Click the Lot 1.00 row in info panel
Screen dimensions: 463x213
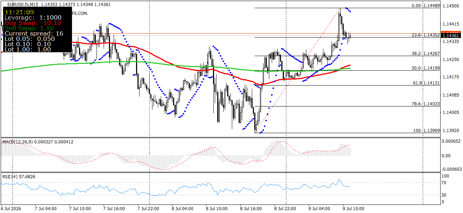tap(27, 49)
